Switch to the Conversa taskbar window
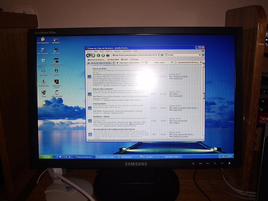The image size is (268, 201). pos(150,157)
